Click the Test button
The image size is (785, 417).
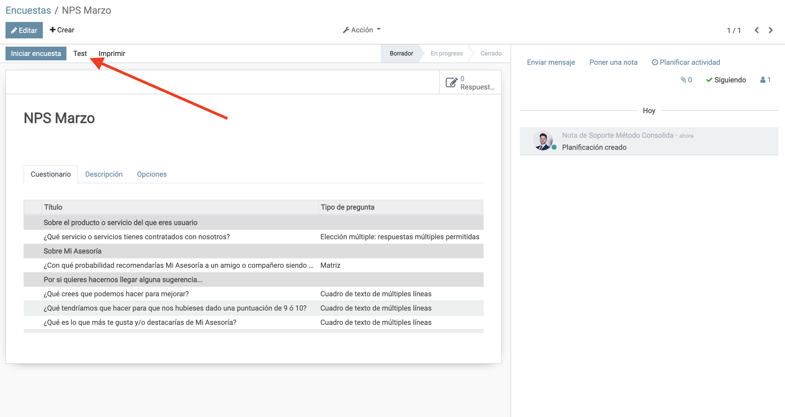(x=80, y=53)
